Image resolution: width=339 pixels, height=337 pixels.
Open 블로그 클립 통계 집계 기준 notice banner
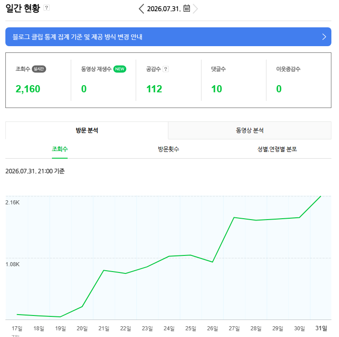tap(168, 37)
